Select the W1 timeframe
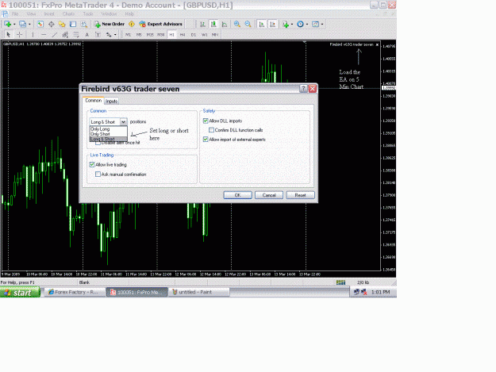The image size is (496, 372). (x=204, y=34)
